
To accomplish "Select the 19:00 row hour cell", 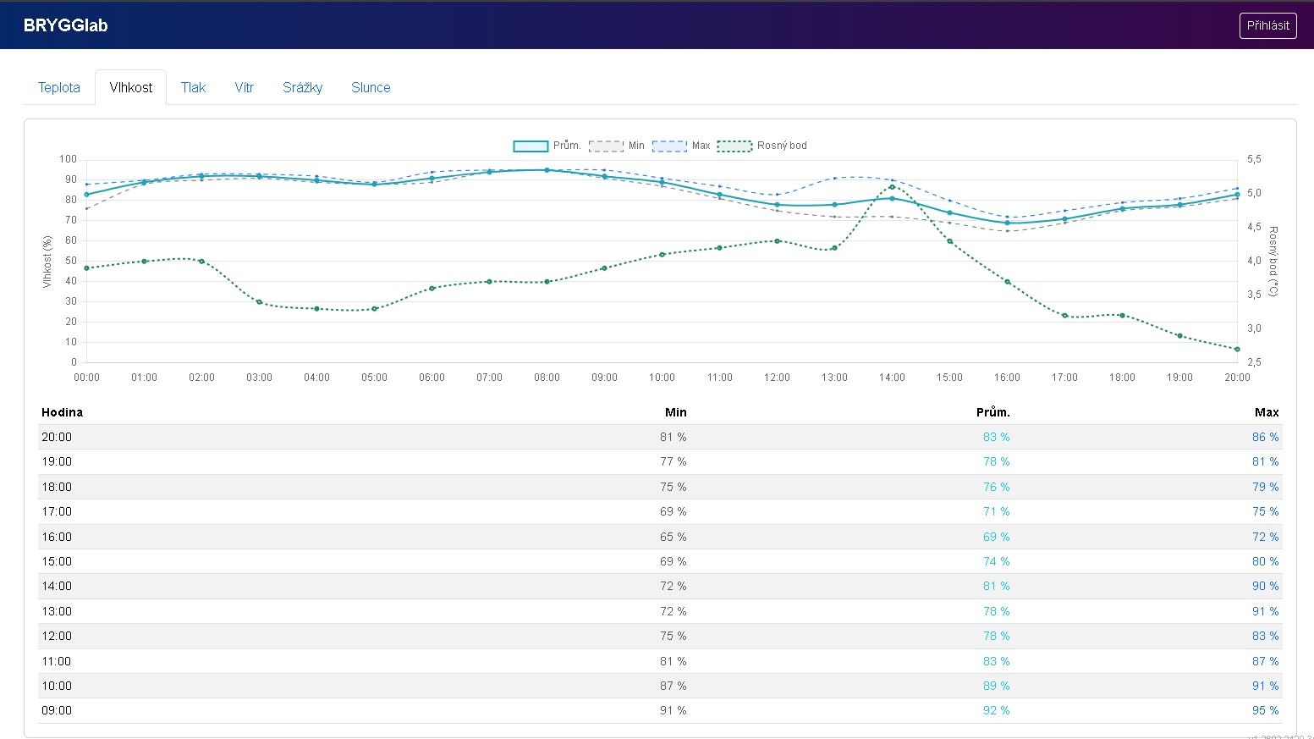I will coord(57,461).
